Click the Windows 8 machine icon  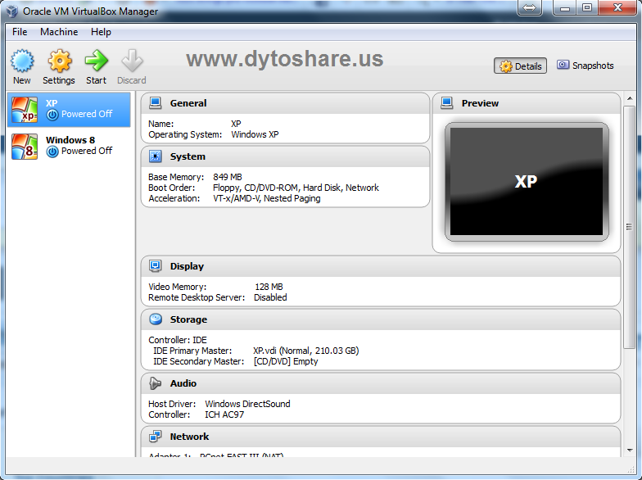pos(25,146)
